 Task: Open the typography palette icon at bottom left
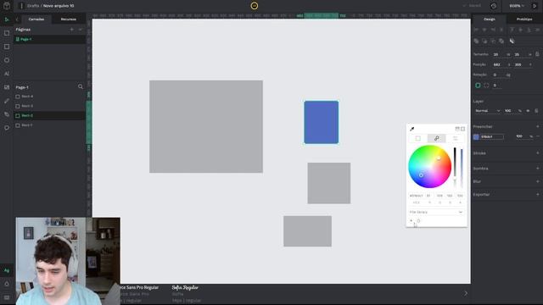click(x=7, y=270)
